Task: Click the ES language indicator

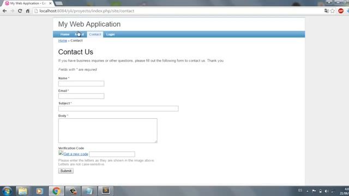Action: (x=300, y=191)
